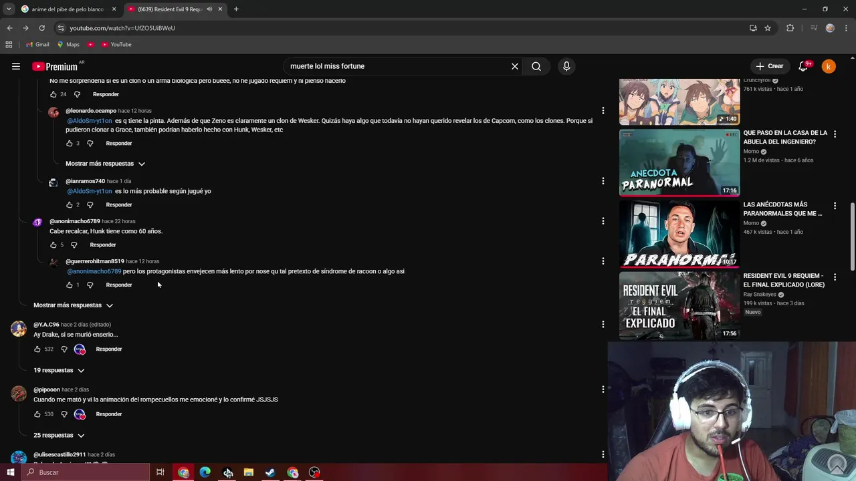Like the comment with 24 likes
856x481 pixels.
pos(53,94)
